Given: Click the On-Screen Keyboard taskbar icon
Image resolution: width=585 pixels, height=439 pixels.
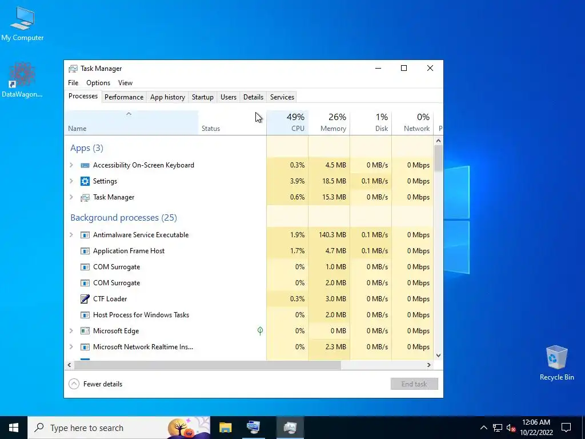Looking at the screenshot, I should point(253,428).
